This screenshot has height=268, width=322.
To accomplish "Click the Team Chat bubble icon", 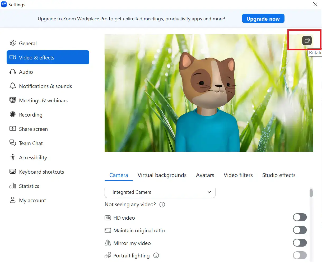I will [x=13, y=143].
